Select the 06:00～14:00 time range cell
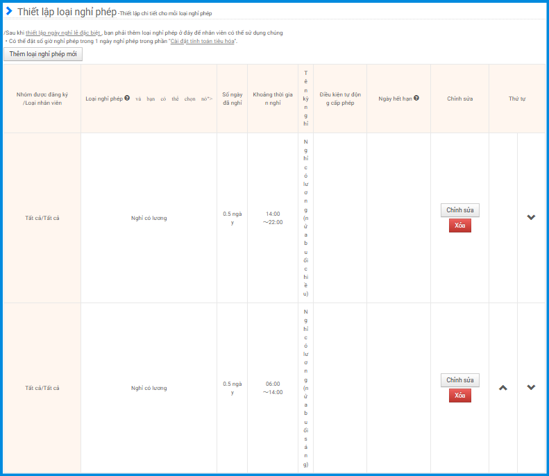 tap(272, 388)
